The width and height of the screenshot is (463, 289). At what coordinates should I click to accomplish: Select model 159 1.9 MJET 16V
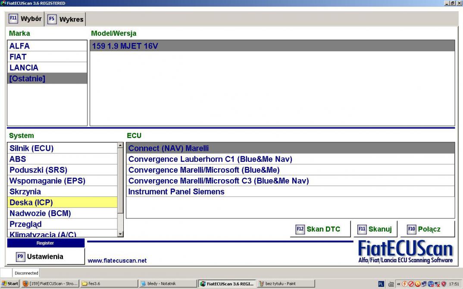[272, 46]
